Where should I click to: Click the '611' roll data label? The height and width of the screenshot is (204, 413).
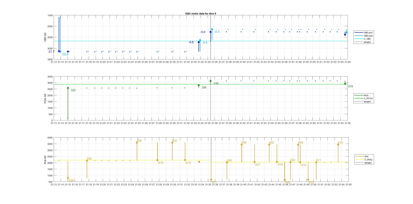tap(318, 160)
